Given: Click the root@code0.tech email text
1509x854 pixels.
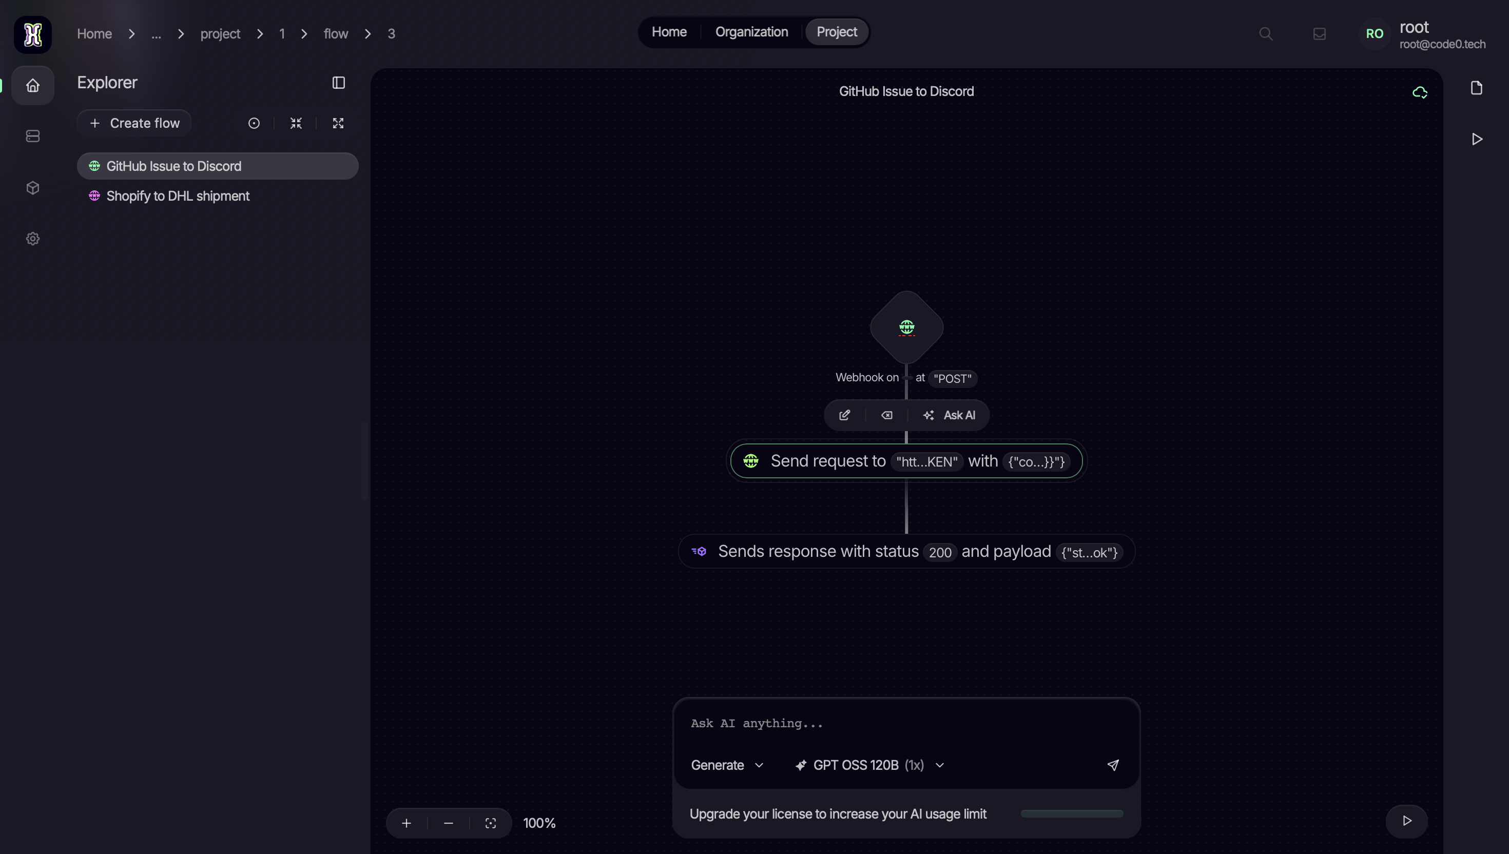Looking at the screenshot, I should tap(1443, 45).
